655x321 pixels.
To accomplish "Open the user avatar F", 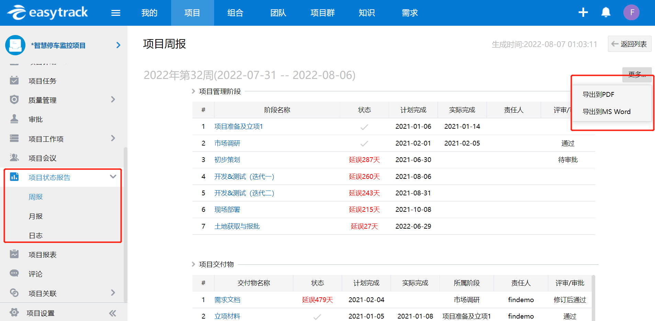I will coord(631,13).
